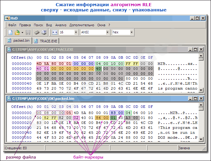Viewport: 211px width, 161px height.
Task: Open the Поиск menu
Action: [38, 25]
